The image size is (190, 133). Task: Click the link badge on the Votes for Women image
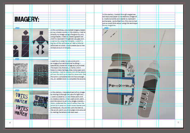(17, 90)
